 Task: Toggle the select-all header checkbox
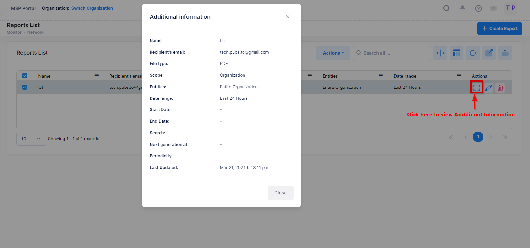point(25,76)
